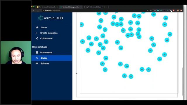Screen dimensions: 187x105
Task: Click the zoom magnifier in the address bar
Action: 148,10
